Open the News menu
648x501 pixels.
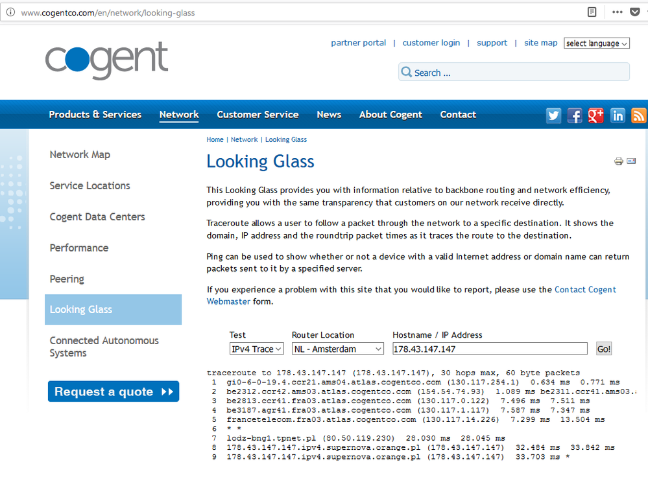pos(329,115)
